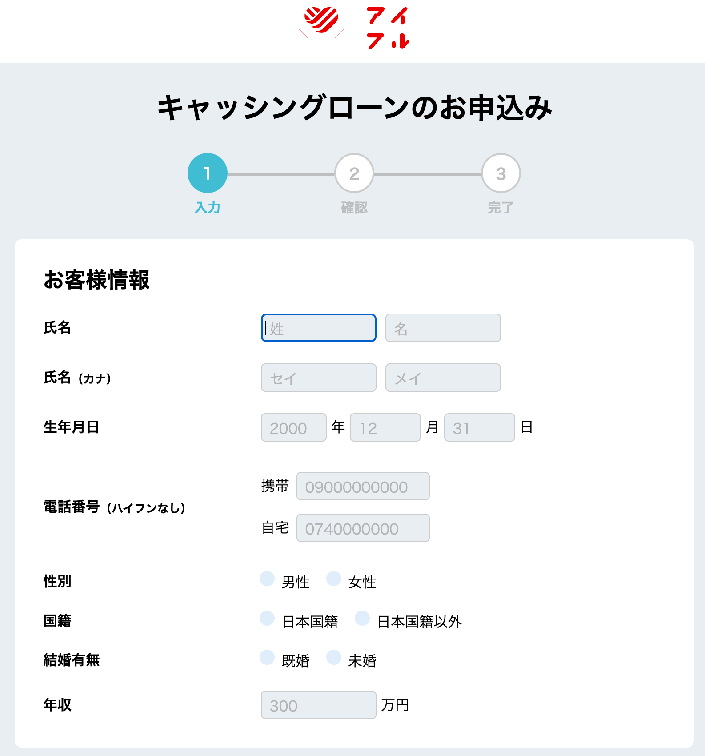The width and height of the screenshot is (705, 756).
Task: Click the birth year field 2000
Action: [x=294, y=427]
